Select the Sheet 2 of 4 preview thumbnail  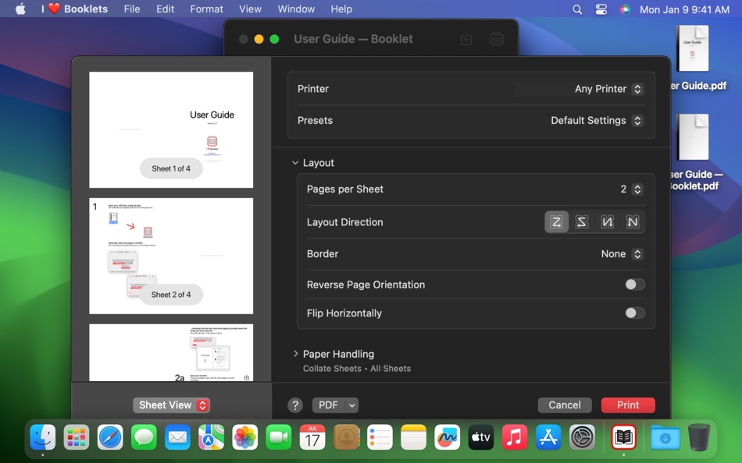(x=170, y=256)
